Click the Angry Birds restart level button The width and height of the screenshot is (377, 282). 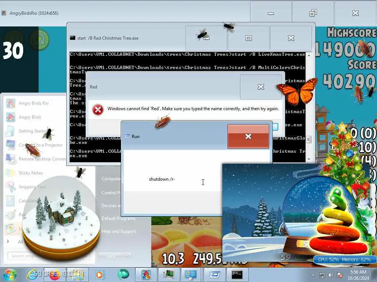coord(40,40)
